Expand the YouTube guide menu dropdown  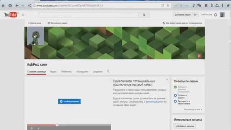pos(24,15)
